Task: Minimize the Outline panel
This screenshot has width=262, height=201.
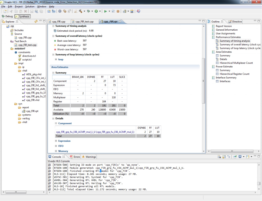Action: pyautogui.click(x=255, y=21)
